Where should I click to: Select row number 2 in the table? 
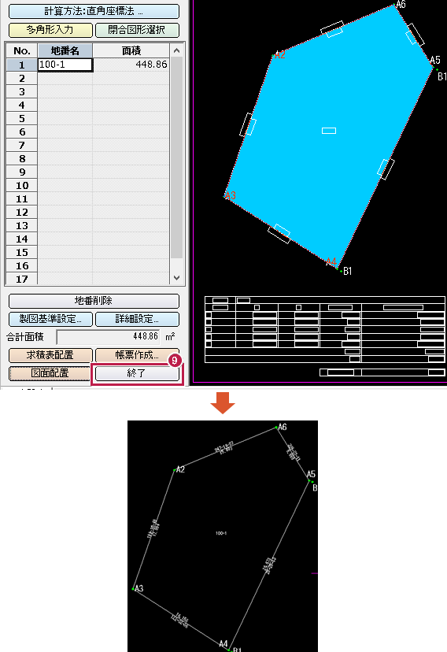(22, 78)
